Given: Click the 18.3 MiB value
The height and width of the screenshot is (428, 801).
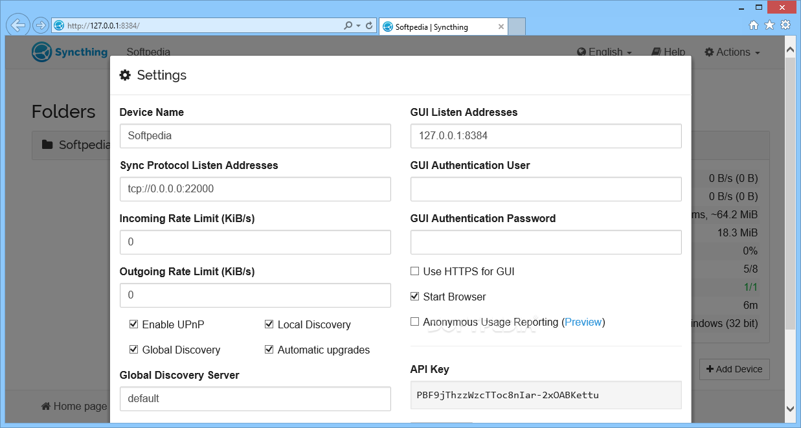Looking at the screenshot, I should point(737,232).
